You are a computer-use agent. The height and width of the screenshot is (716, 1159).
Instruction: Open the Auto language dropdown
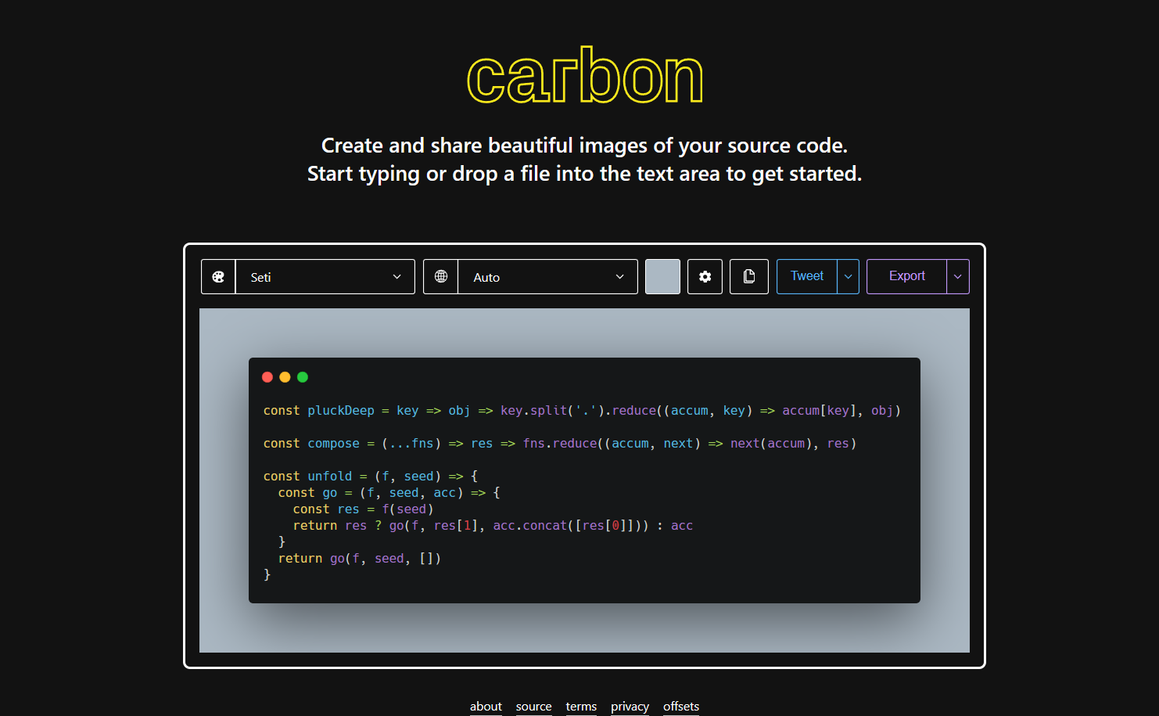[548, 277]
